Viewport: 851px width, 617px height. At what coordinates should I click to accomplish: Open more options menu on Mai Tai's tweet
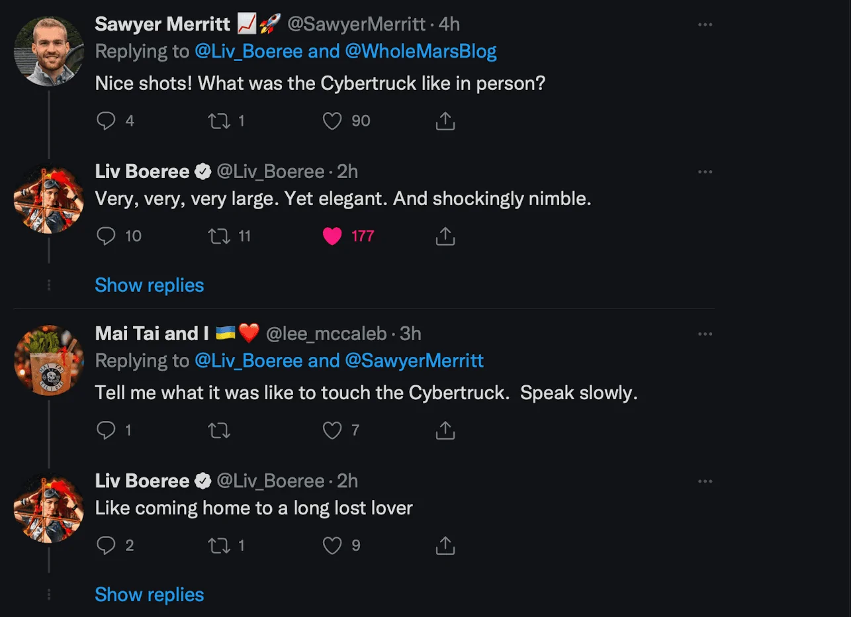[705, 334]
